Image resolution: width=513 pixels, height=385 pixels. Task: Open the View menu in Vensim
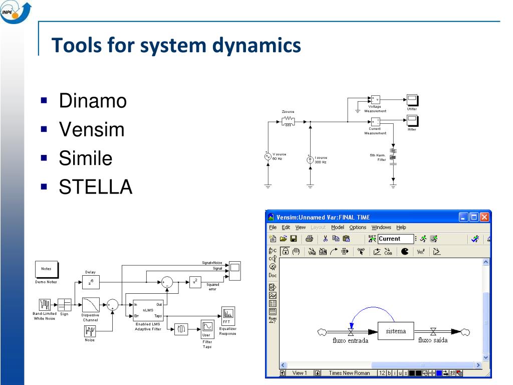pyautogui.click(x=301, y=227)
